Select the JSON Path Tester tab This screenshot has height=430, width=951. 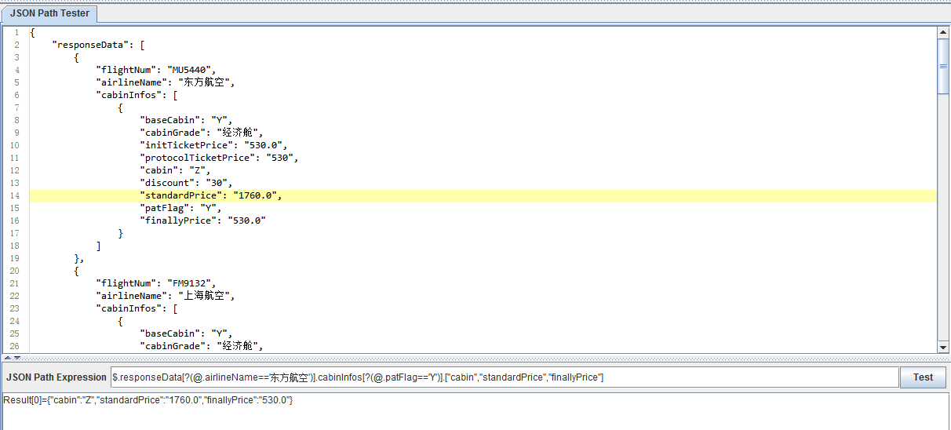49,13
